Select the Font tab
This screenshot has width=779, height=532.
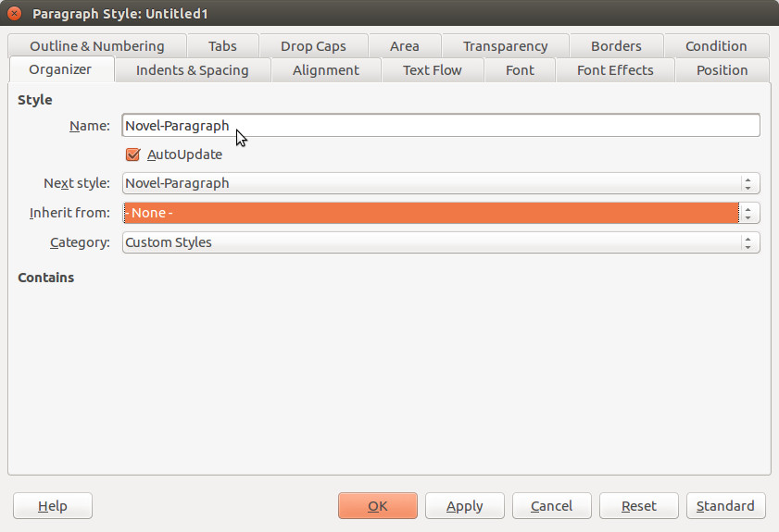click(x=520, y=70)
